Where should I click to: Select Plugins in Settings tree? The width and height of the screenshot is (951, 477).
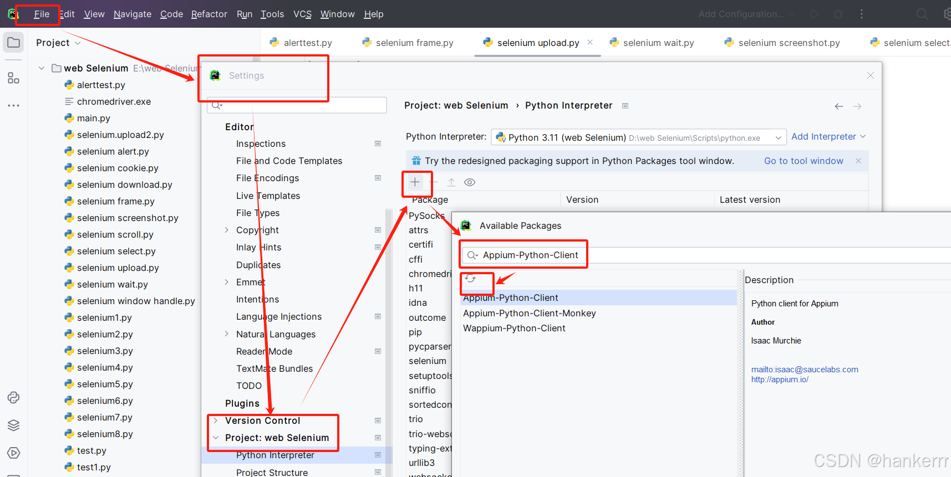point(242,403)
